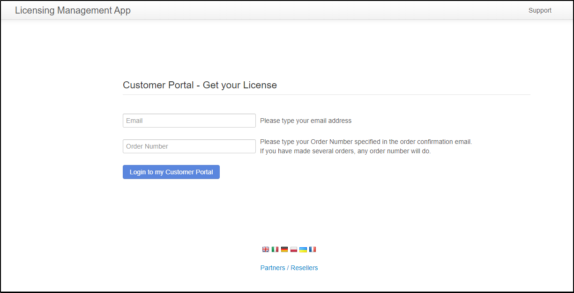The image size is (574, 293).
Task: Click the Licensing Management App title
Action: 73,10
